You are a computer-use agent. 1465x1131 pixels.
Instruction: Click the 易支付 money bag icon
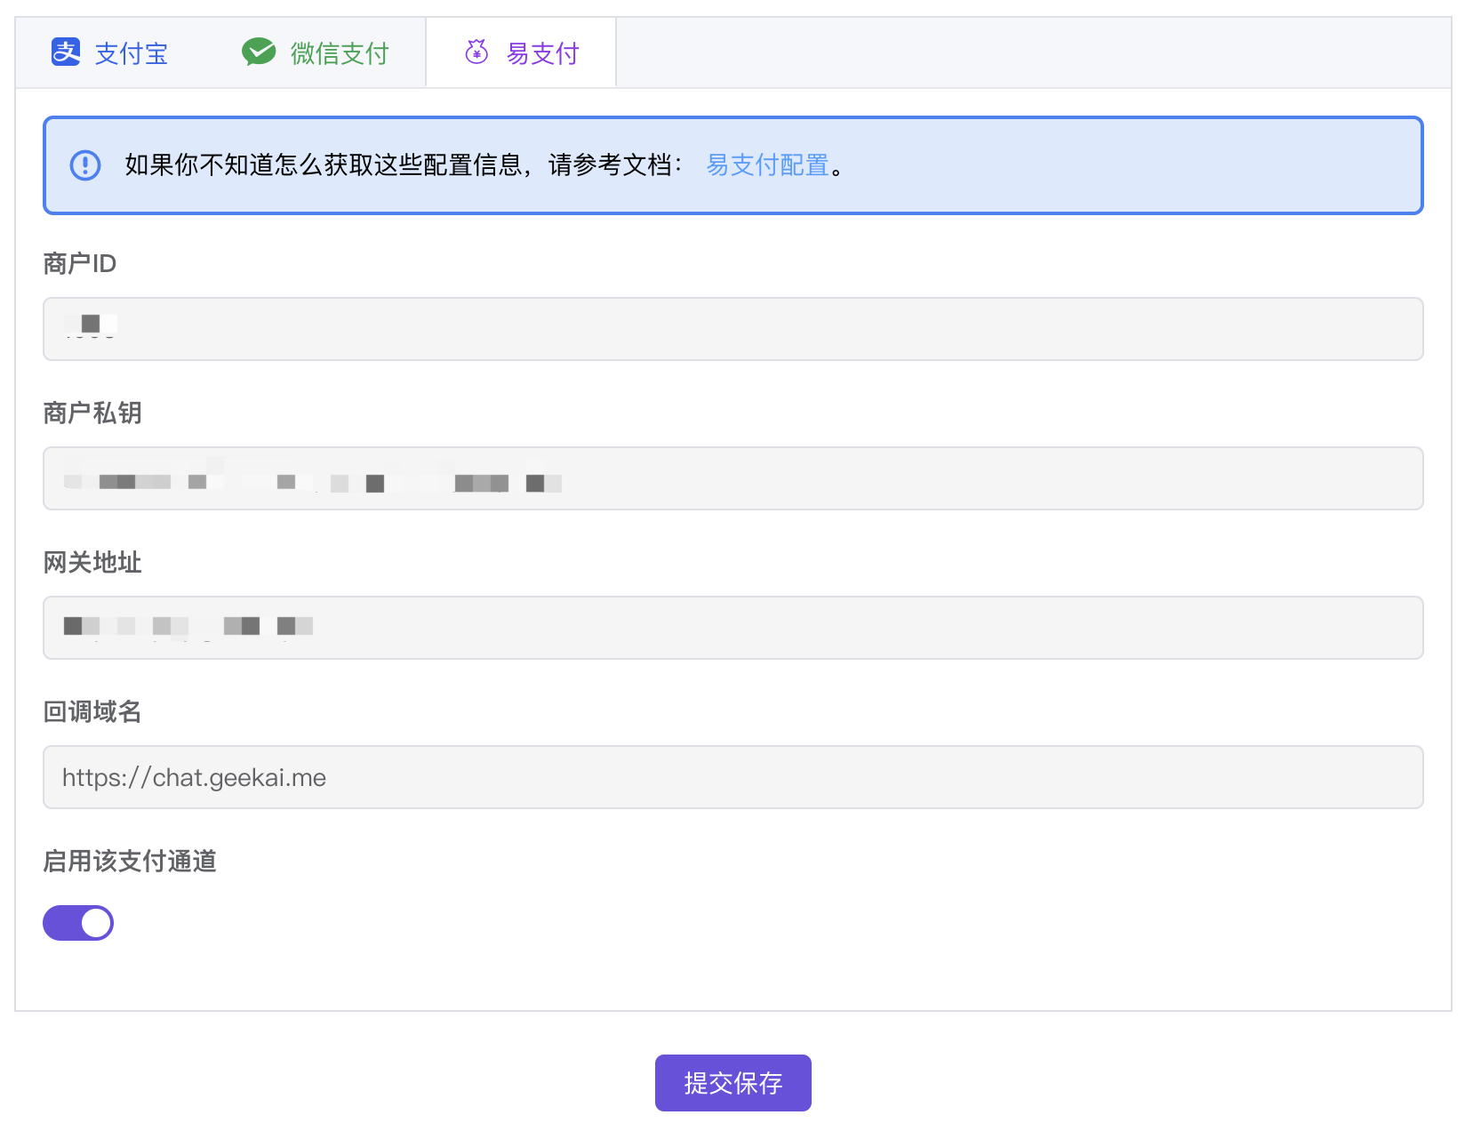[476, 52]
